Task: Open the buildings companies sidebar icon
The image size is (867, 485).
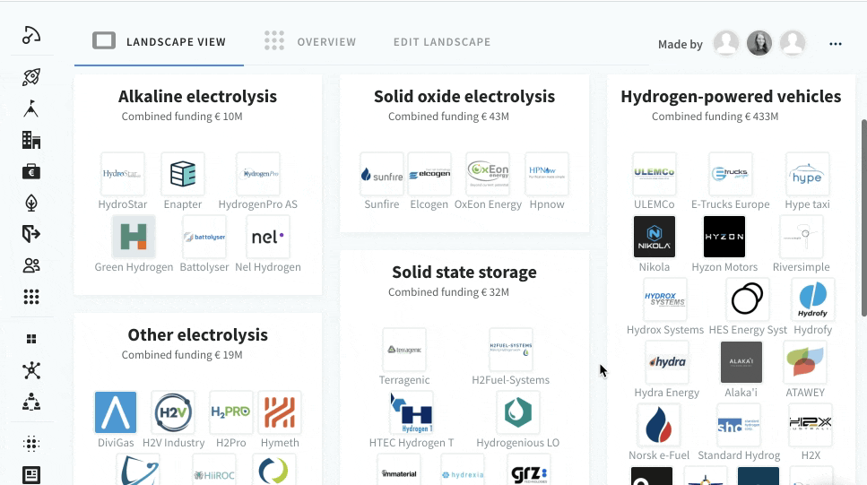Action: 31,140
